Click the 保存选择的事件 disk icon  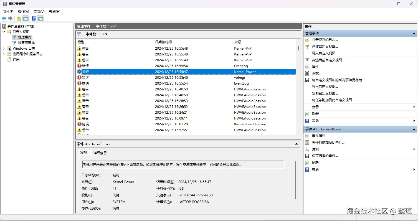(307, 156)
